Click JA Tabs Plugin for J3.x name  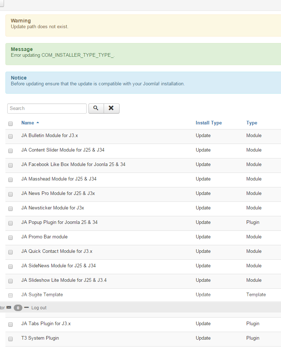[46, 323]
